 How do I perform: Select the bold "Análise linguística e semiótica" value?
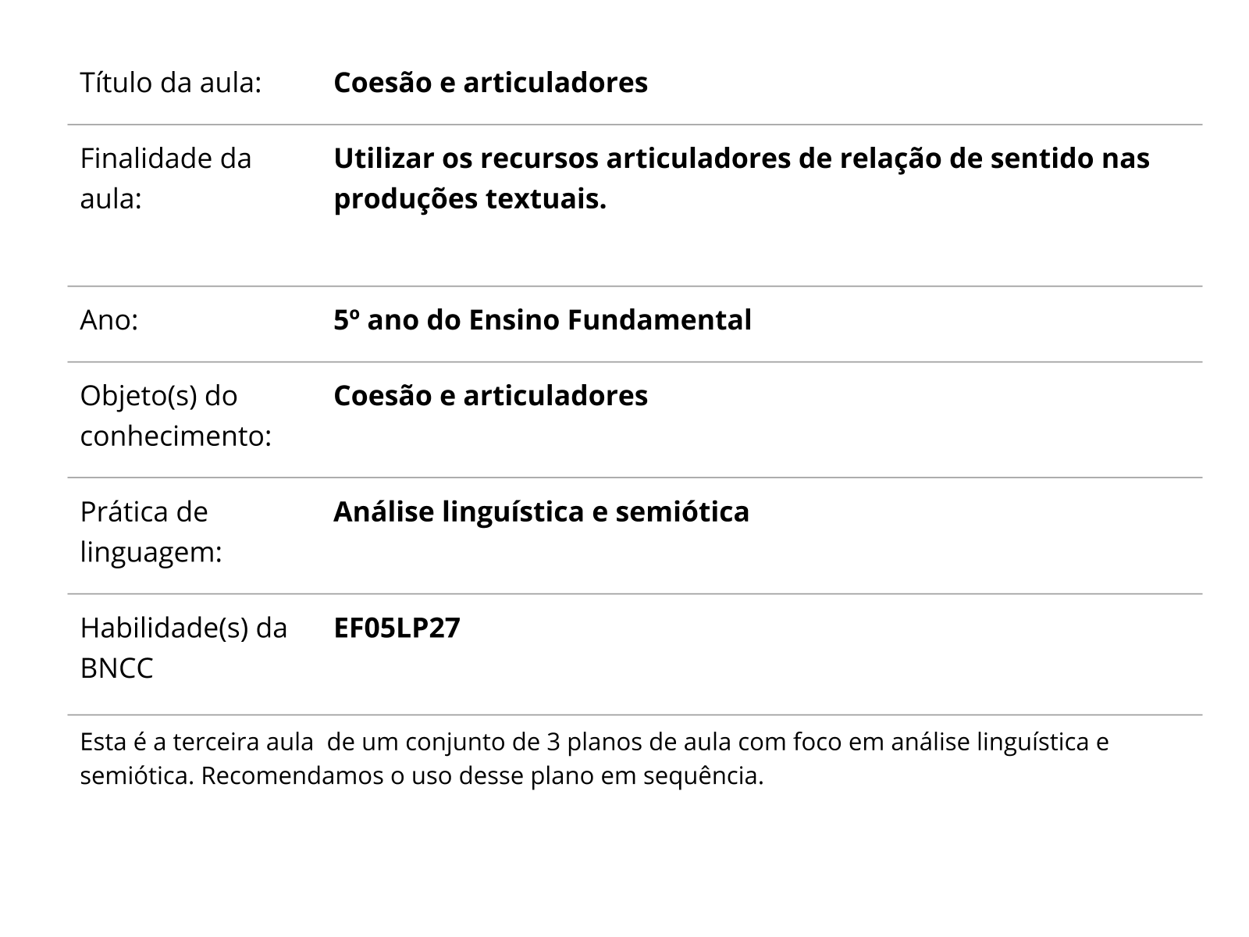[x=541, y=511]
